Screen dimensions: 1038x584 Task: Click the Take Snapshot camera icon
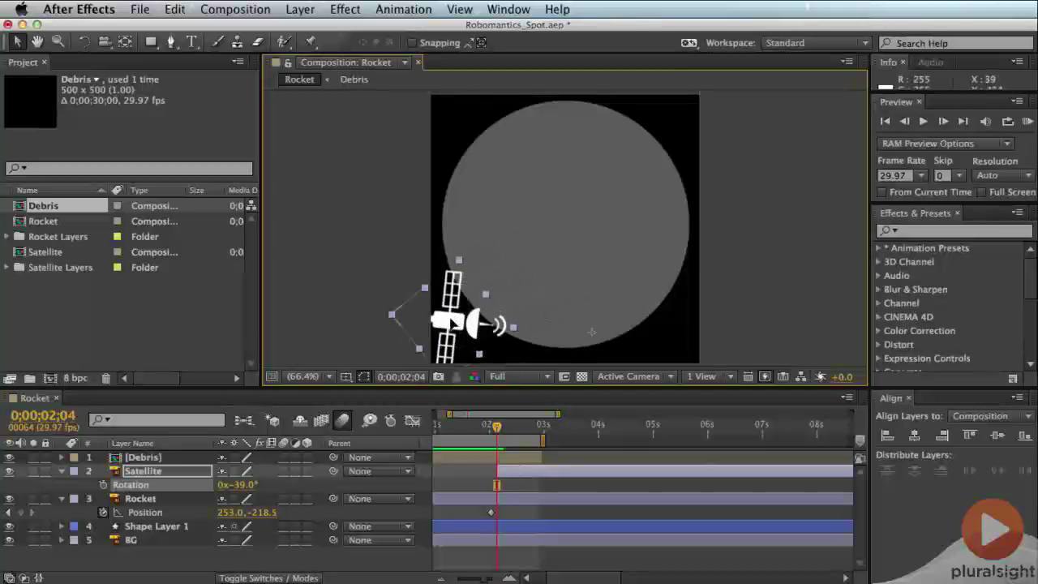pyautogui.click(x=439, y=376)
